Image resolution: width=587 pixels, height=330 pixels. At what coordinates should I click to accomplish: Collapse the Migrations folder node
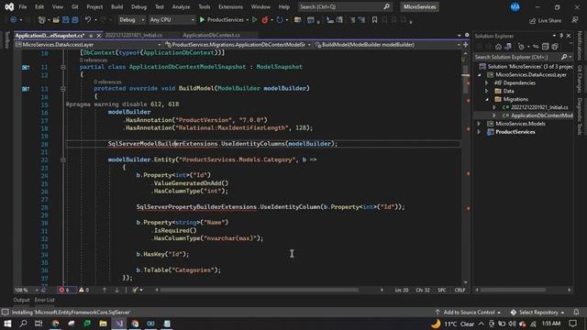(x=487, y=100)
